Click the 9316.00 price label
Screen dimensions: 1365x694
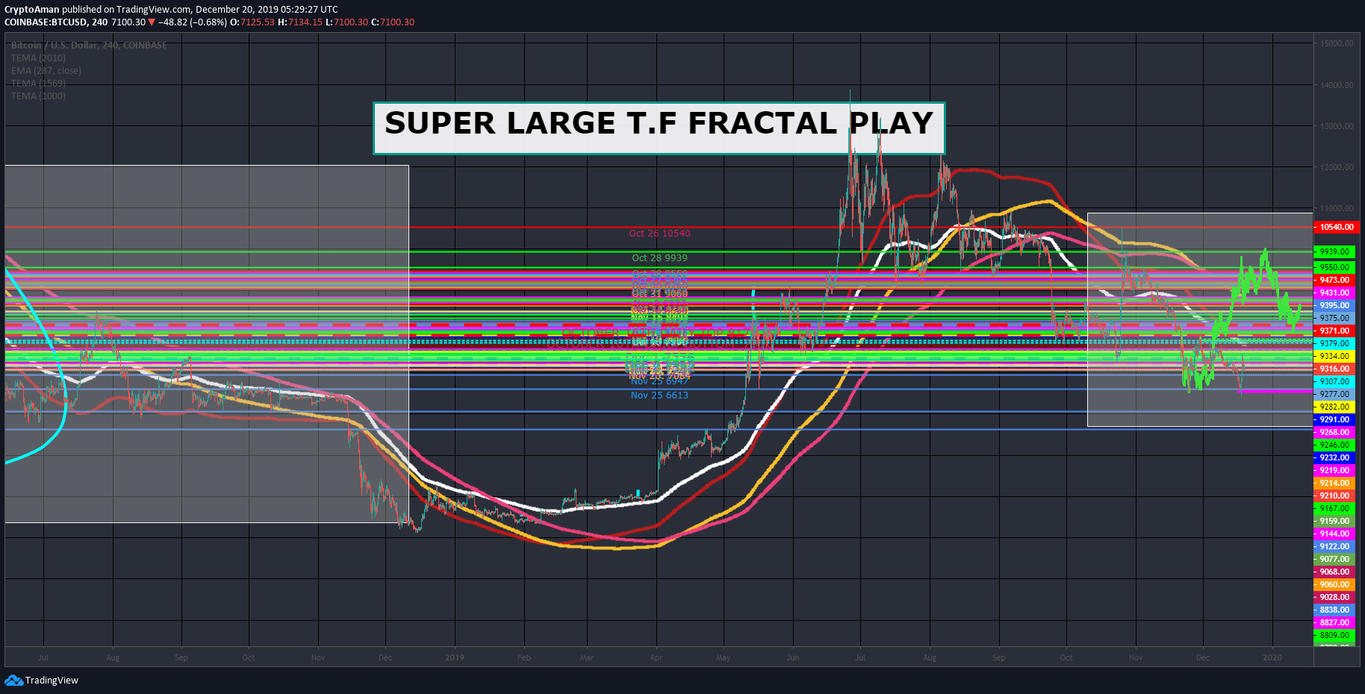point(1334,369)
